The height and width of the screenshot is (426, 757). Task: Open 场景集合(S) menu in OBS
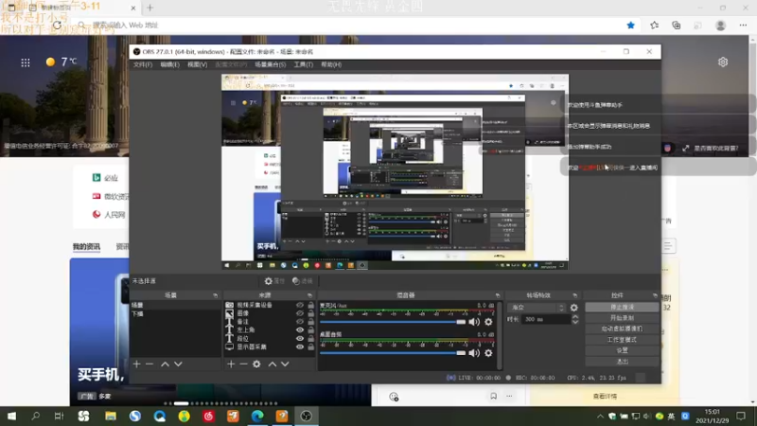pos(271,64)
